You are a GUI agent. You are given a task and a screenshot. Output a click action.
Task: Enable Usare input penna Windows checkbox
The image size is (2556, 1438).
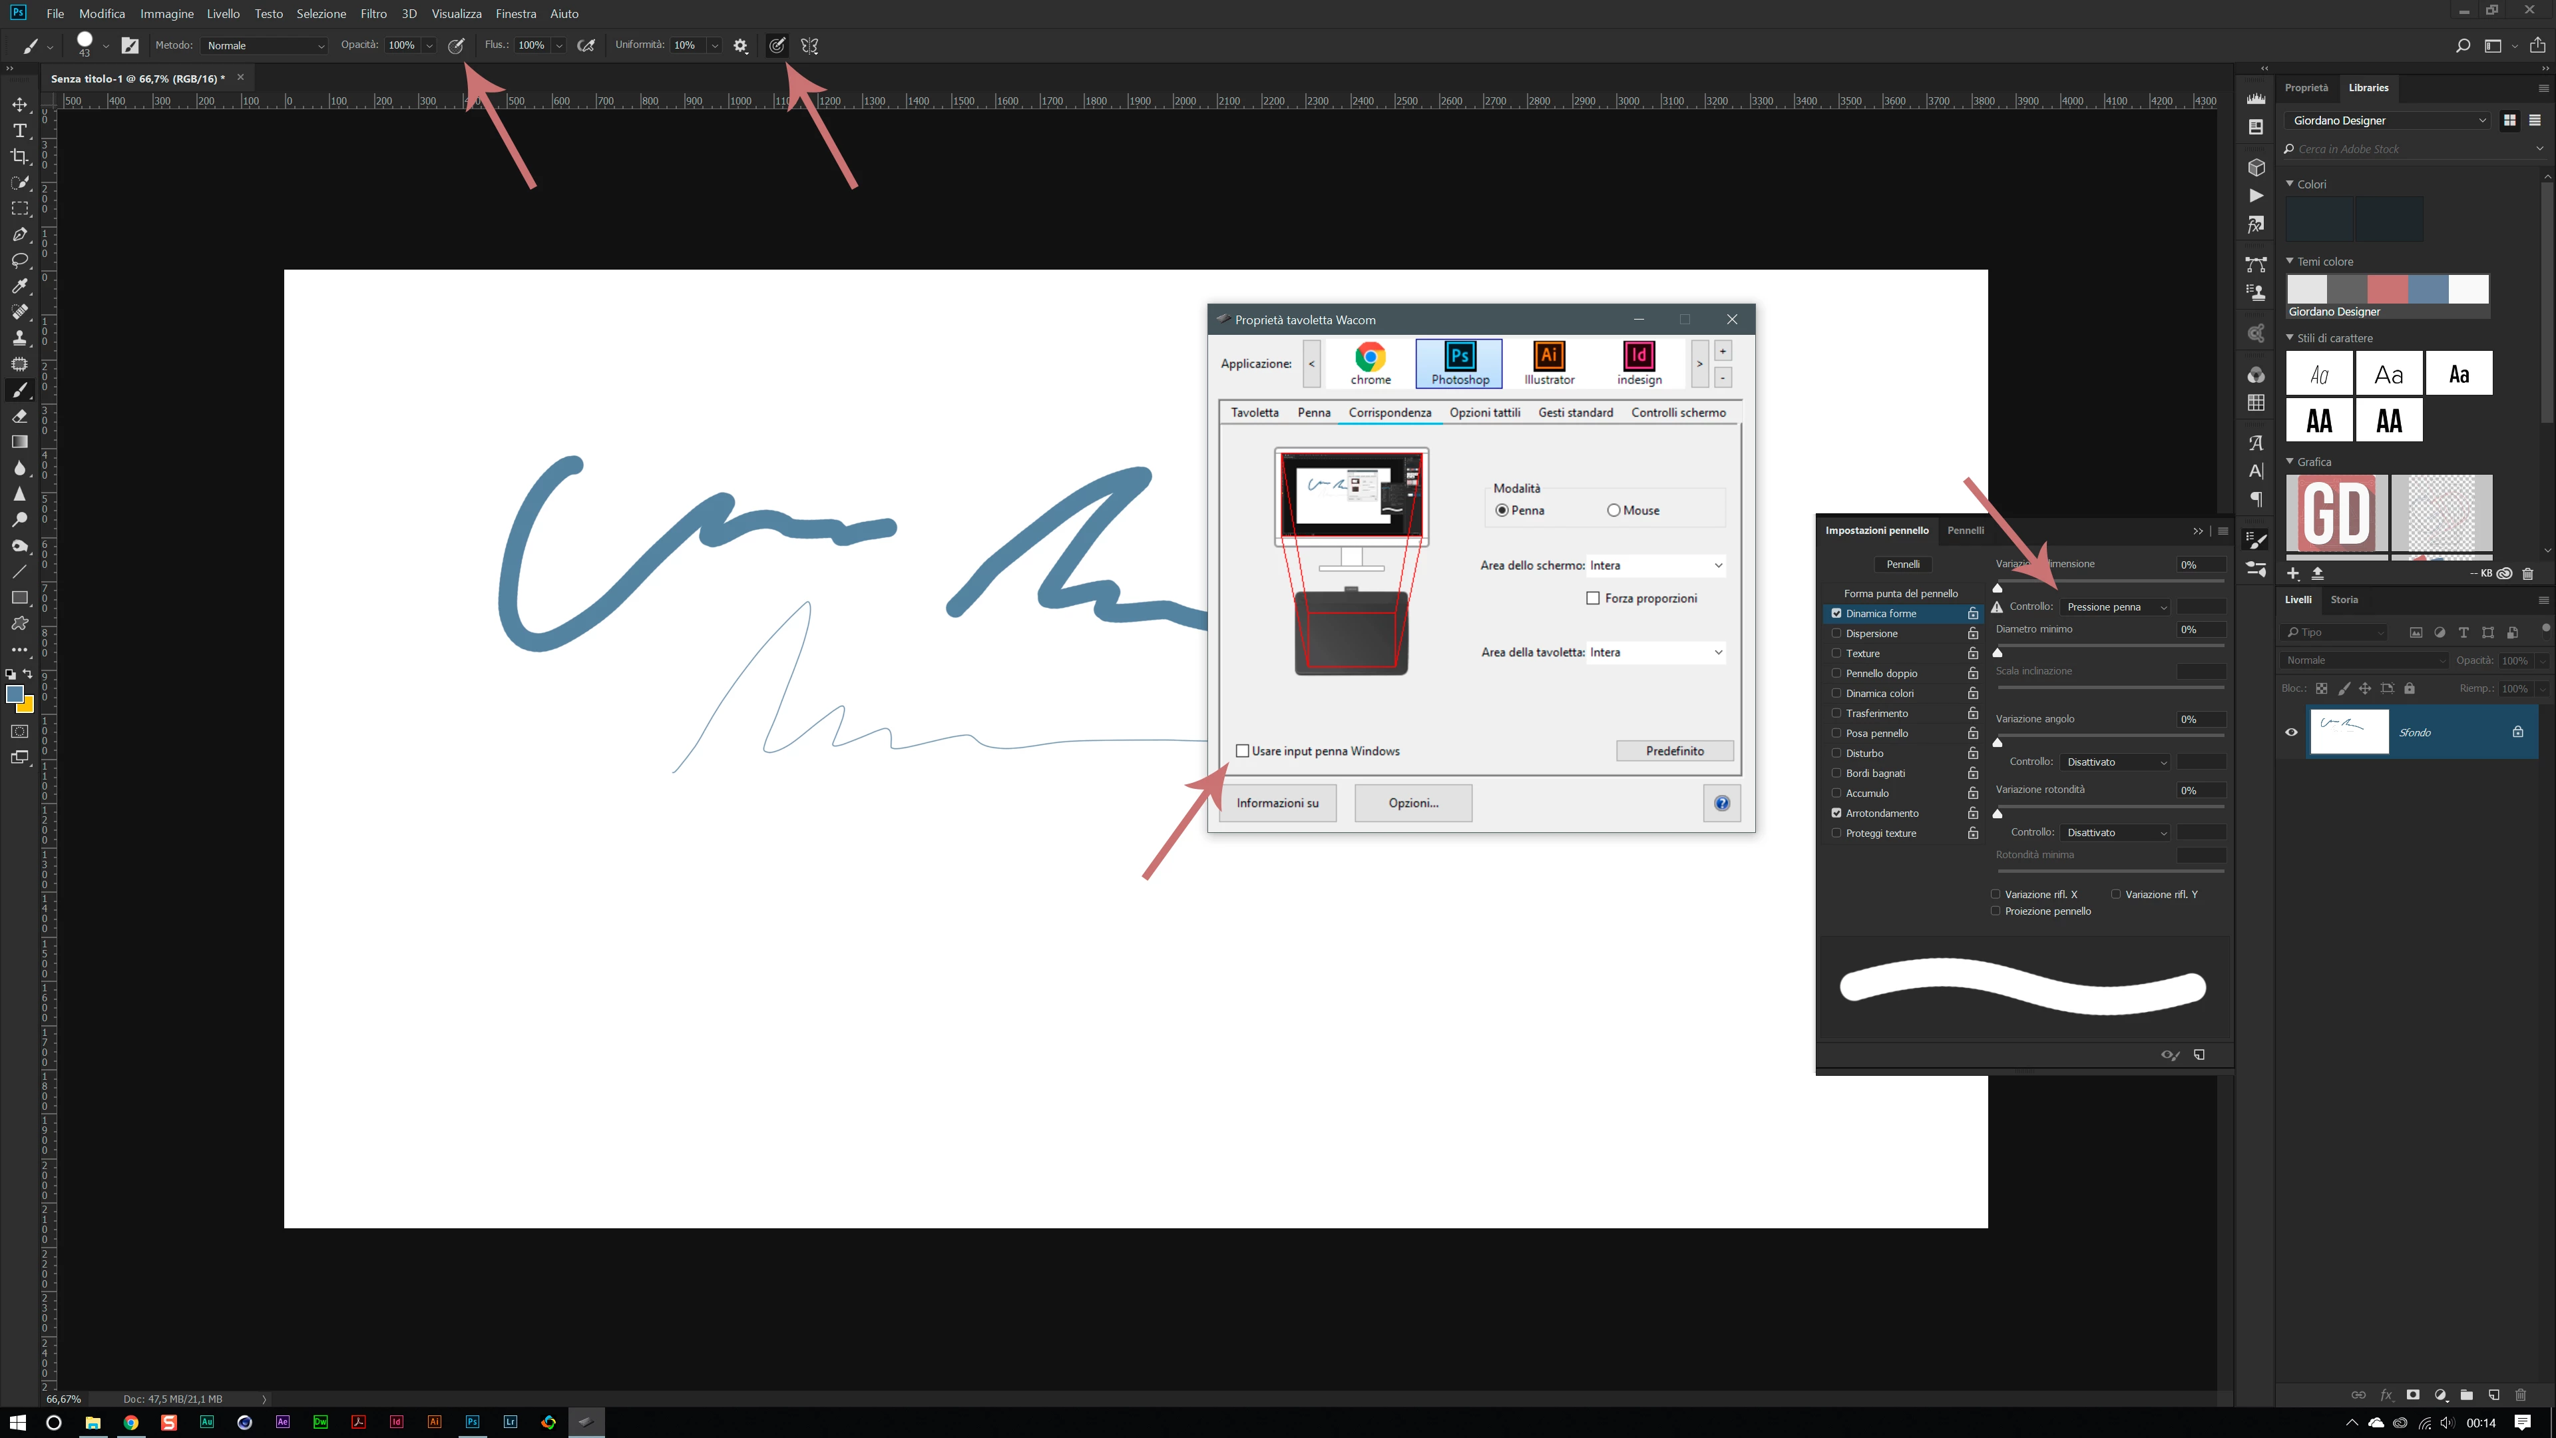1242,751
